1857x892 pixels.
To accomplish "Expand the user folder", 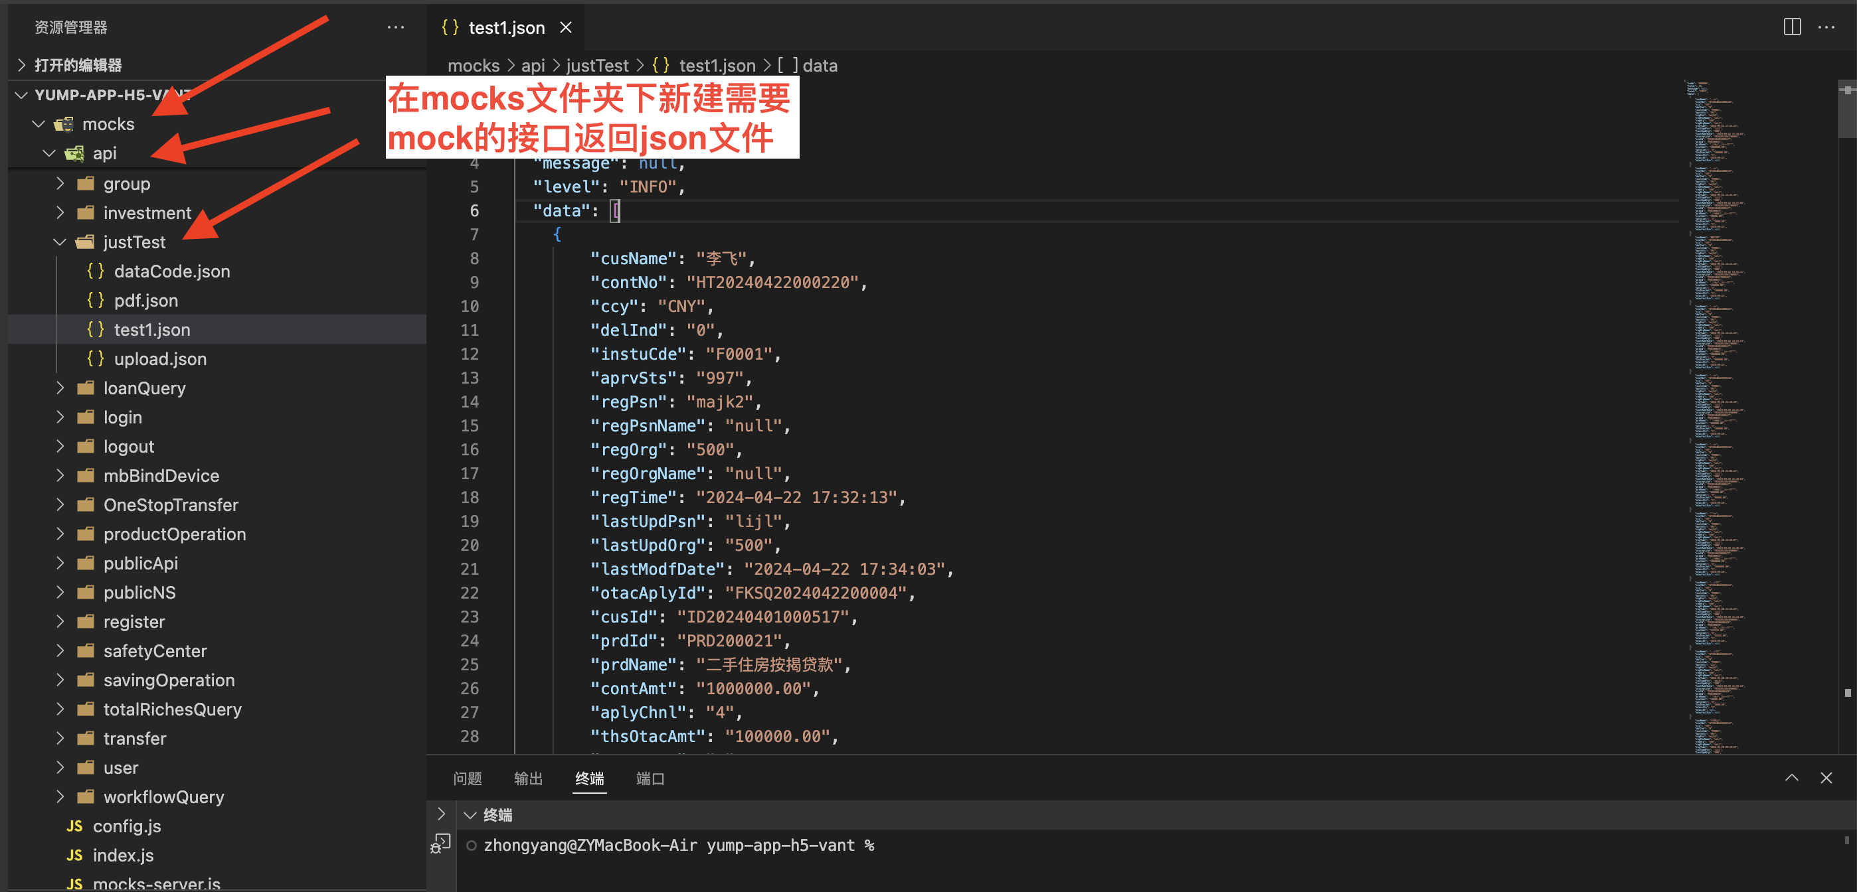I will [60, 767].
